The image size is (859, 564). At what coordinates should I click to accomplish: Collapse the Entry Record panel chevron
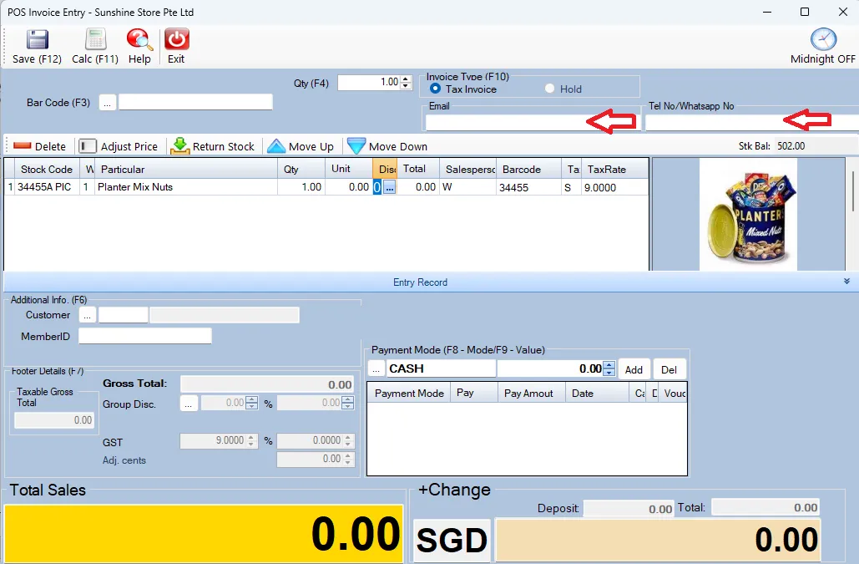(847, 282)
